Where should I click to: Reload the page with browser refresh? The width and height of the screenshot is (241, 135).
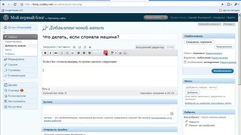pos(15,4)
